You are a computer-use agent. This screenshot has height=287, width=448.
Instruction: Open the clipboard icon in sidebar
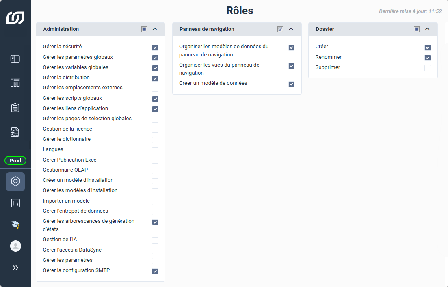[15, 108]
